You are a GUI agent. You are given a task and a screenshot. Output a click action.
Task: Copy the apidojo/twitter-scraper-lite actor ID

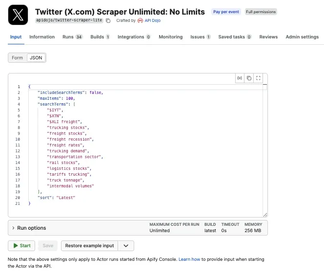pos(108,20)
